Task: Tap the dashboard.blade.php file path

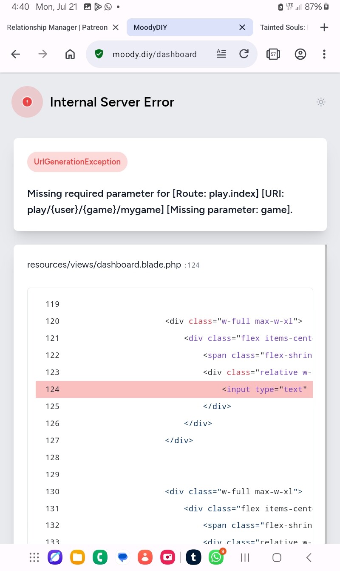Action: pos(104,265)
